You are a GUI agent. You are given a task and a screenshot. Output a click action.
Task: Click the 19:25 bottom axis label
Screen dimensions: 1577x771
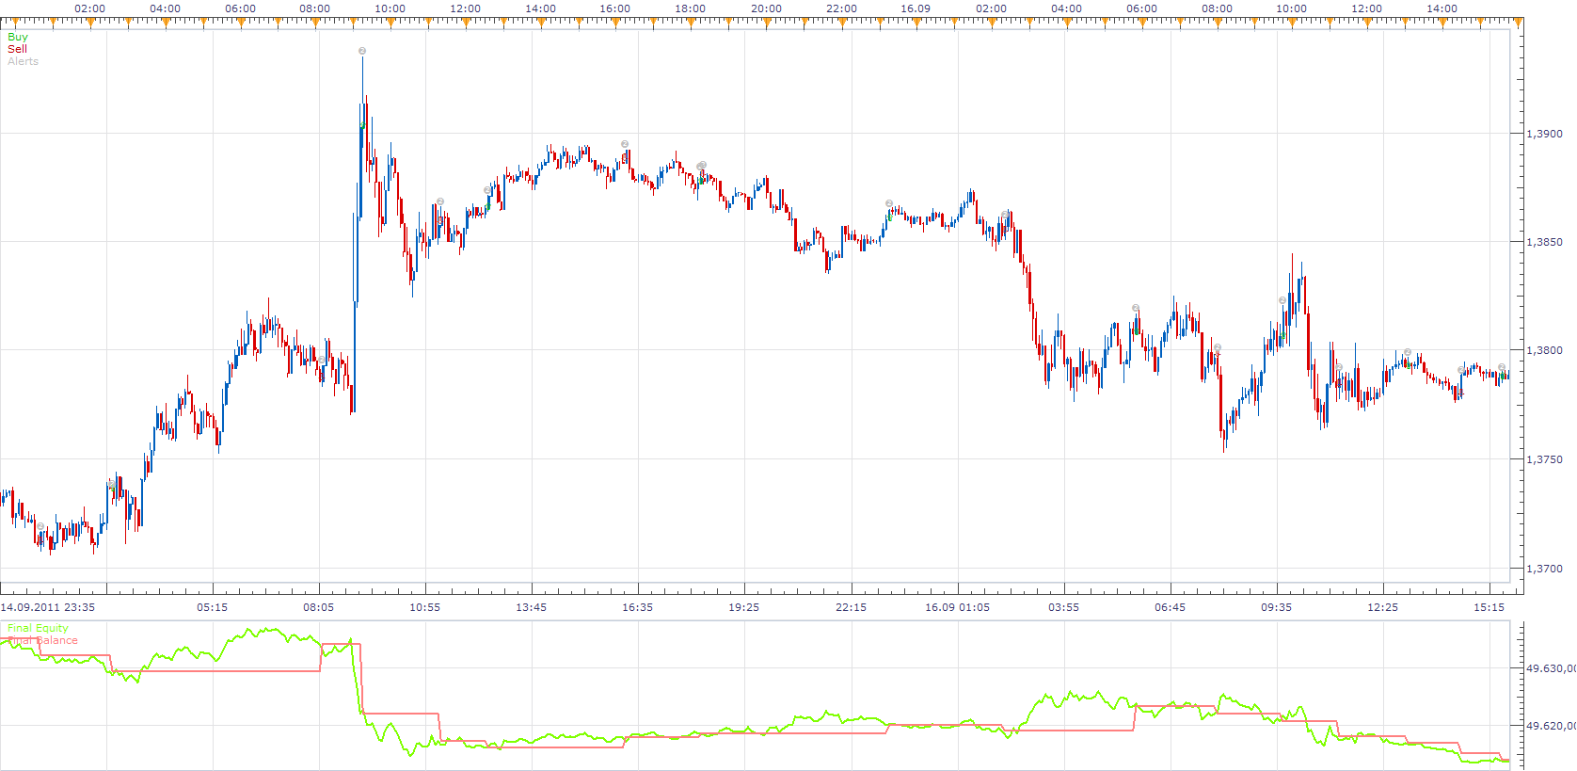[743, 607]
